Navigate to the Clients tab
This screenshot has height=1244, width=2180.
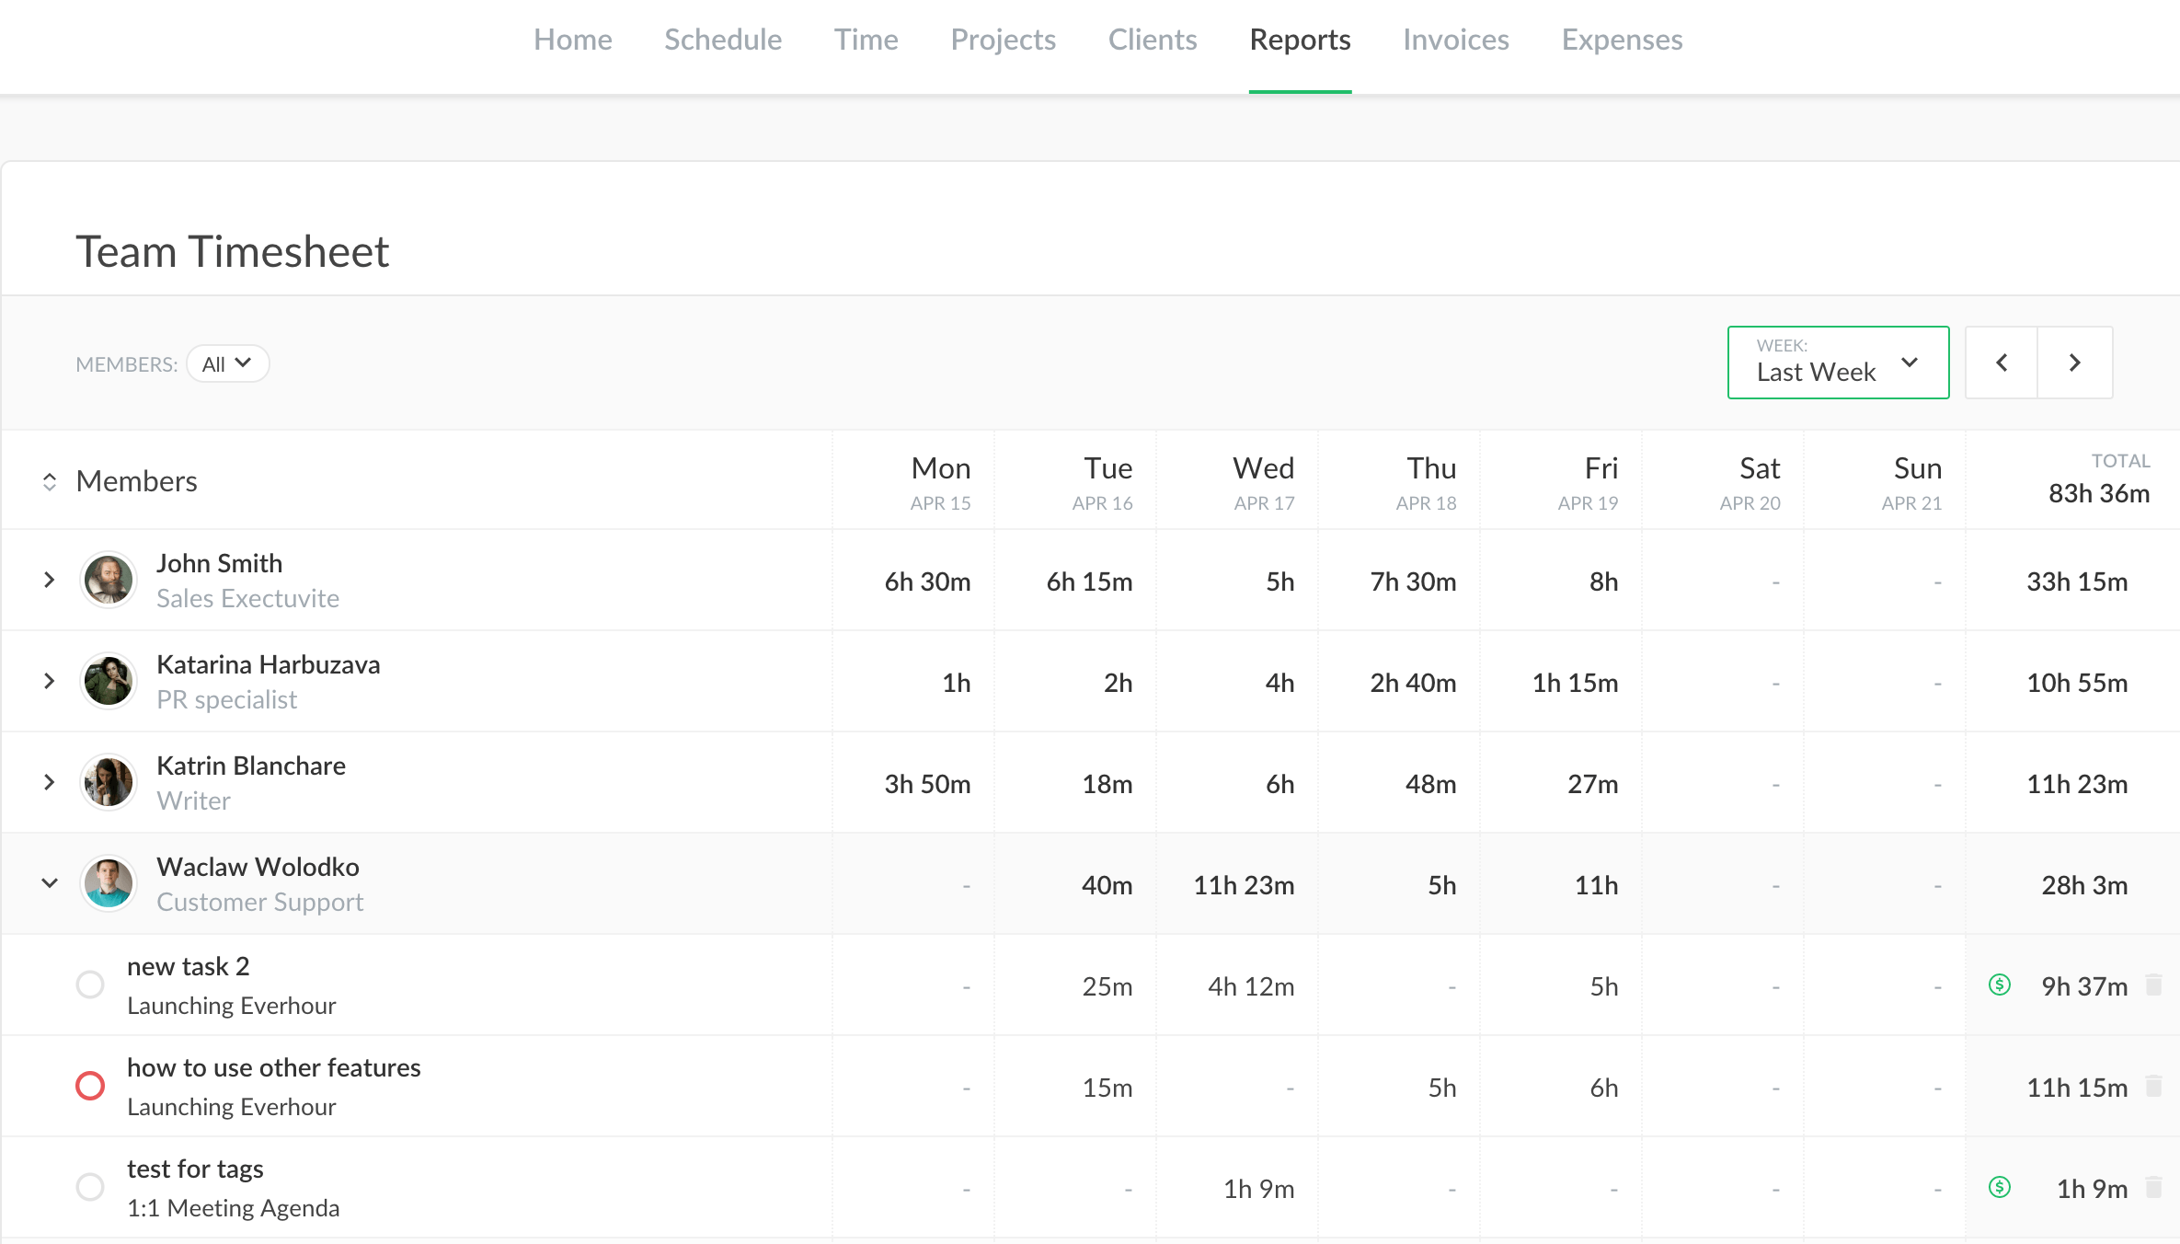click(x=1152, y=40)
